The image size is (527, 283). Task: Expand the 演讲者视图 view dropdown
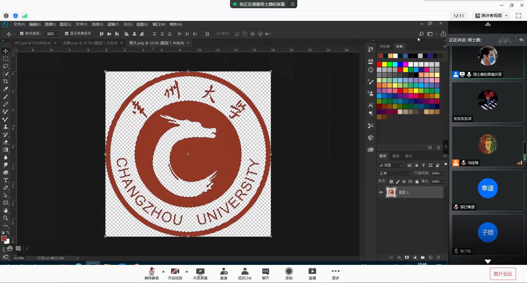coord(491,16)
